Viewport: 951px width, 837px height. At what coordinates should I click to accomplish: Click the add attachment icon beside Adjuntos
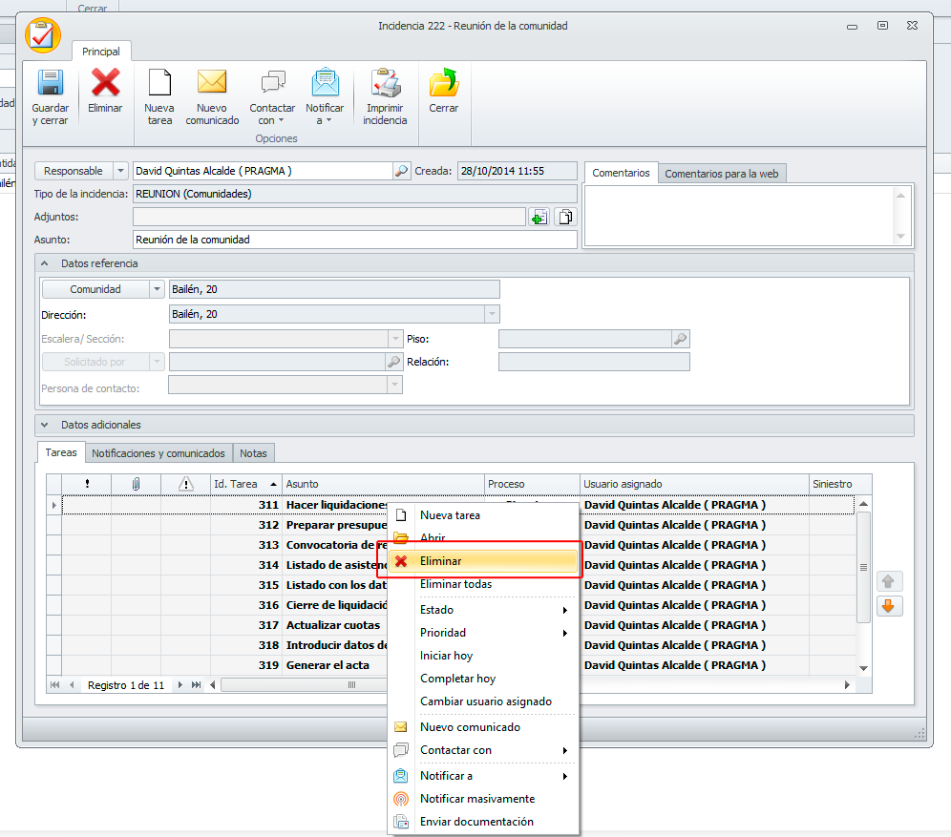pos(539,218)
